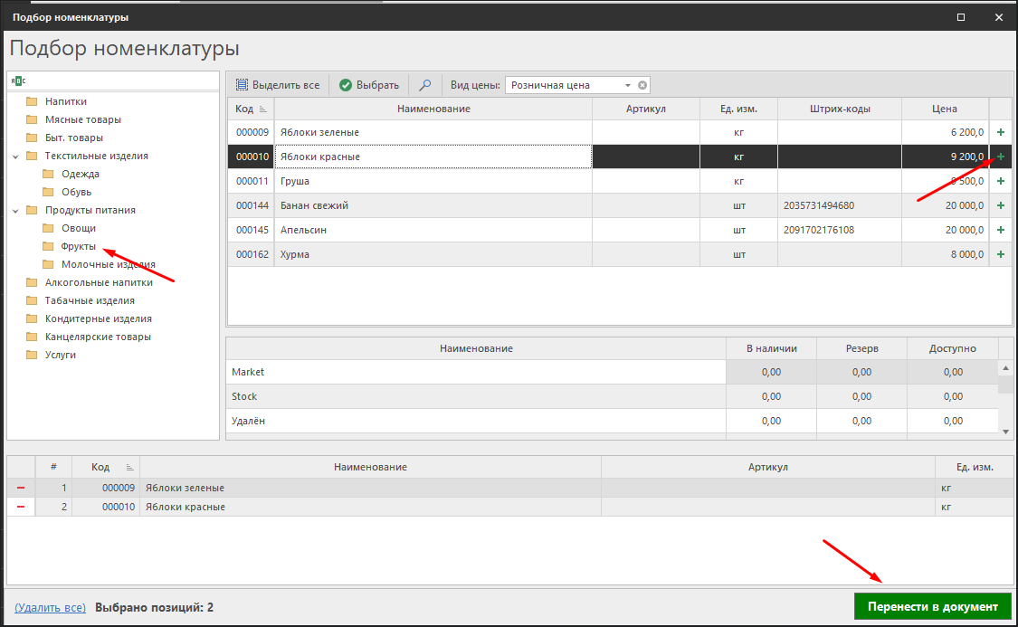Viewport: 1018px width, 627px height.
Task: Collapse the Текстильные изделия folder
Action: pyautogui.click(x=15, y=156)
